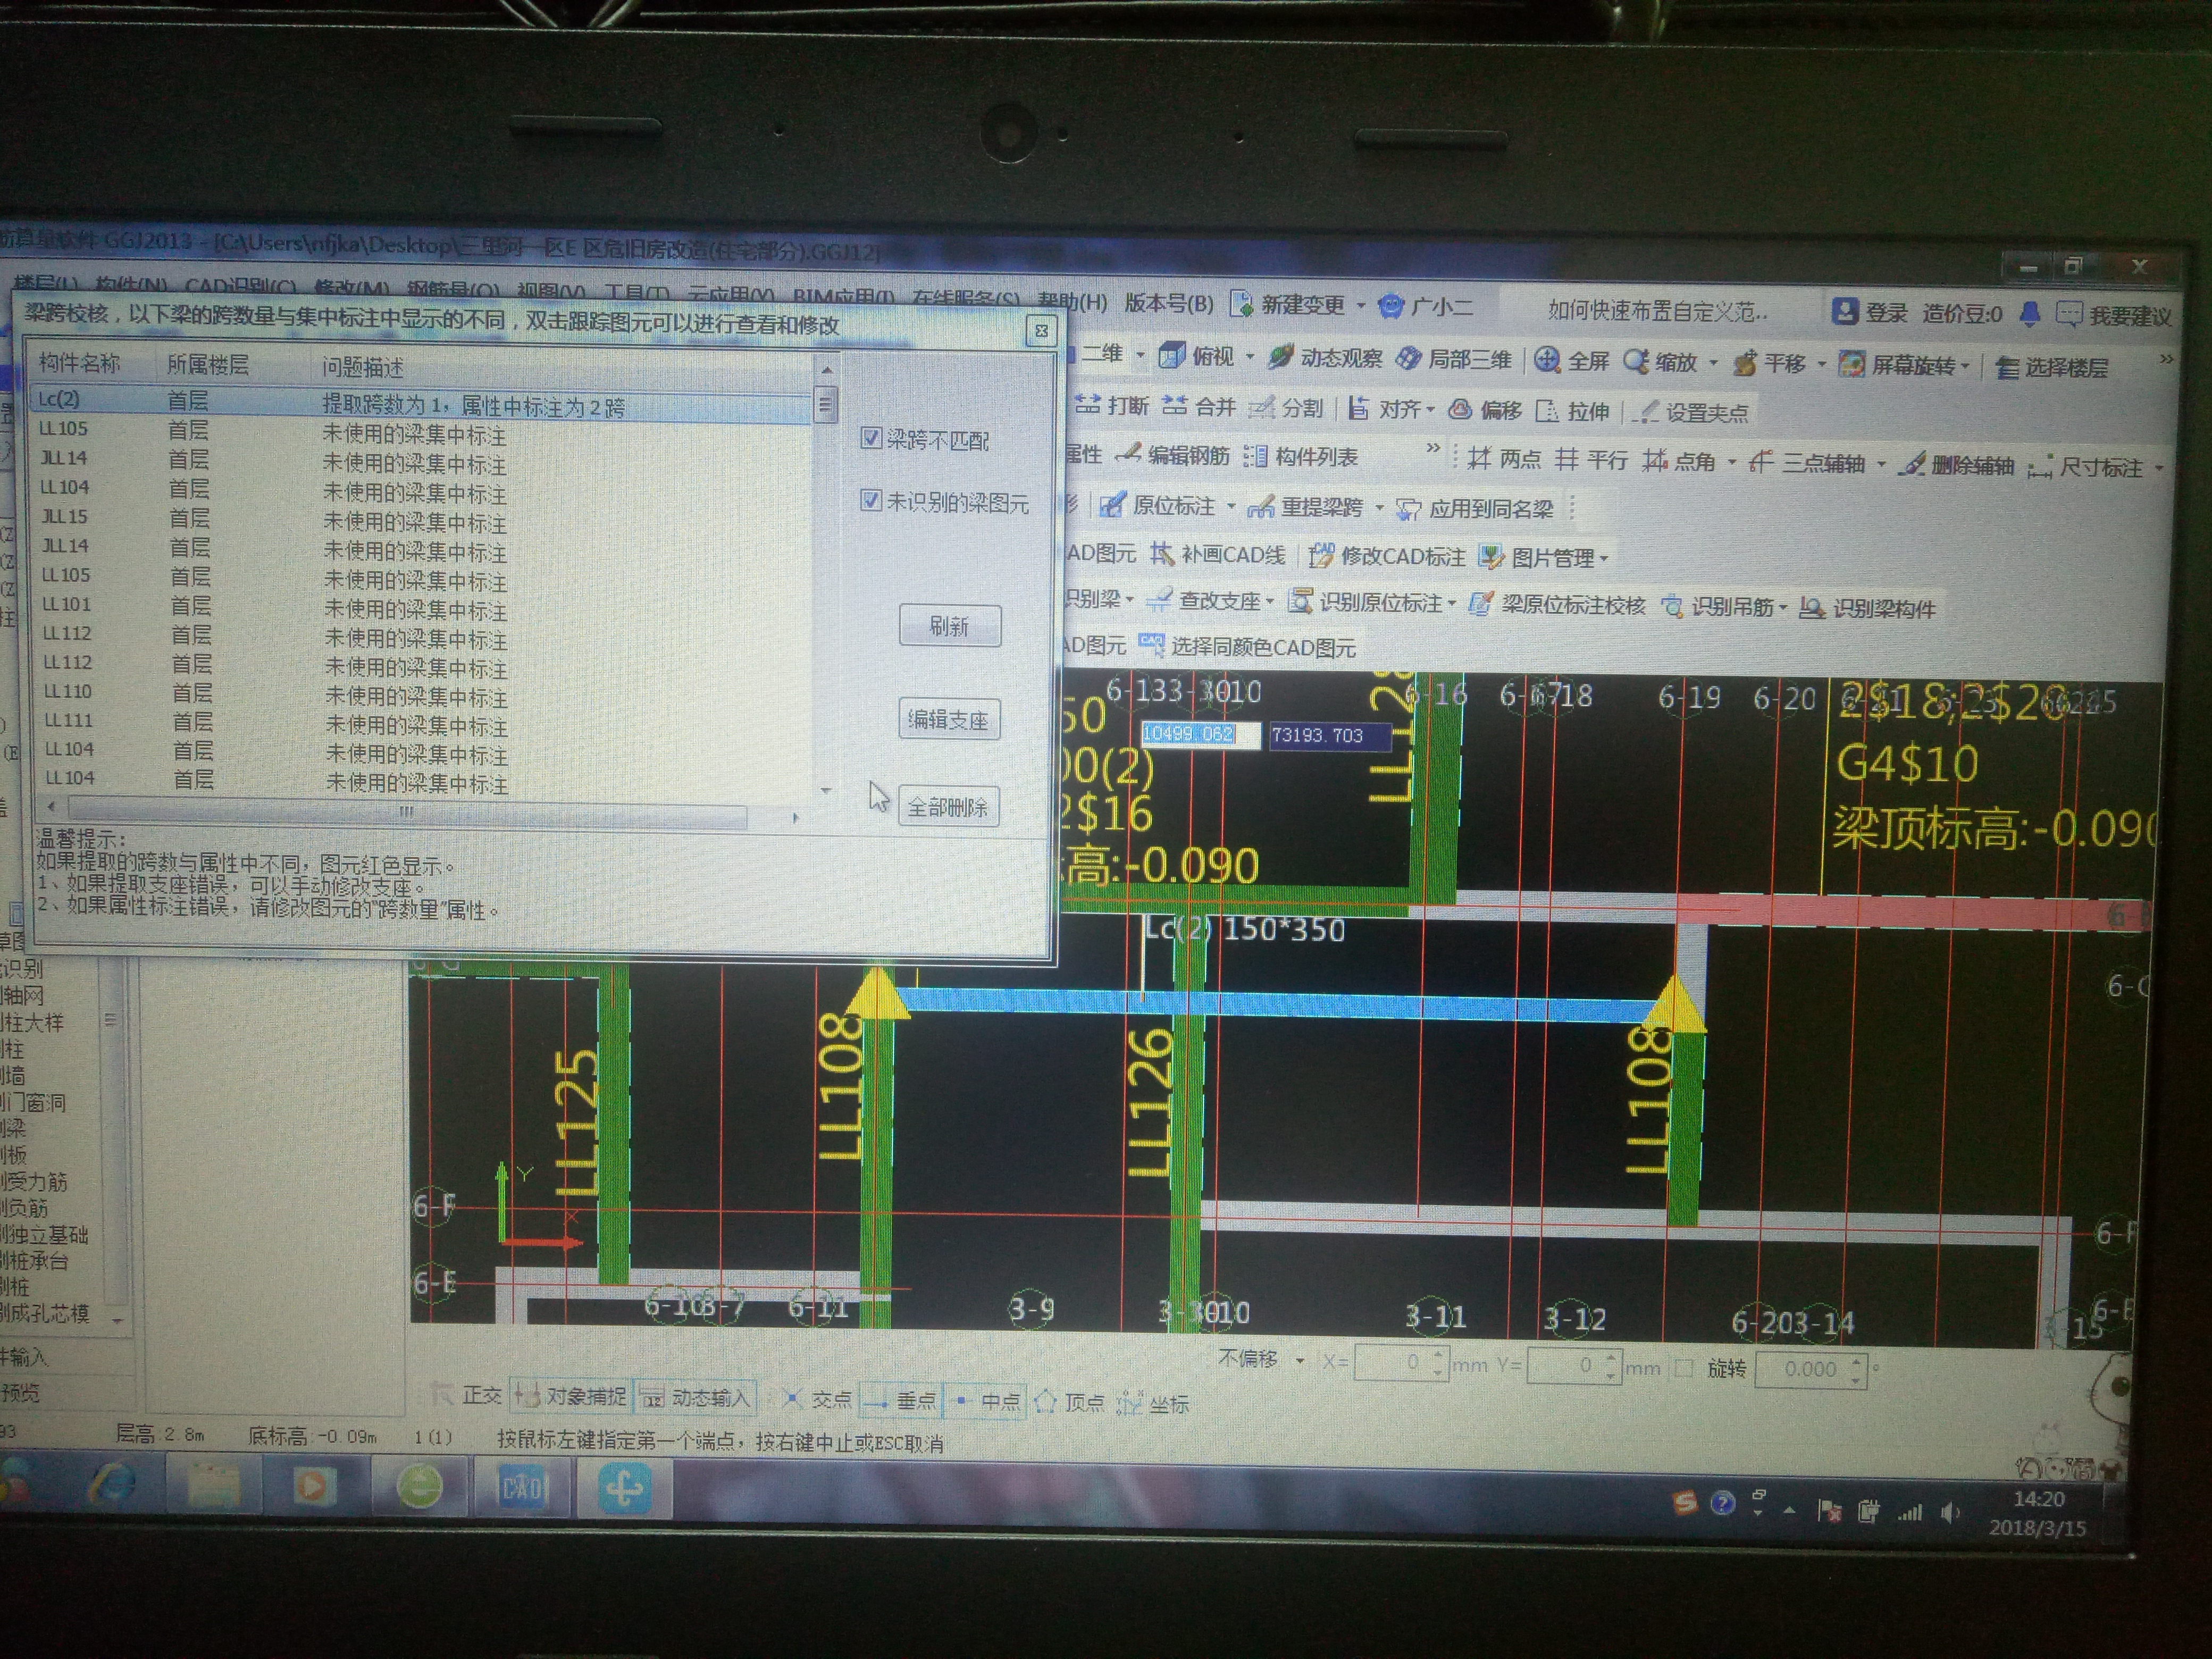Use the 打断 break tool
Viewport: 2212px width, 1659px height.
coord(1112,405)
